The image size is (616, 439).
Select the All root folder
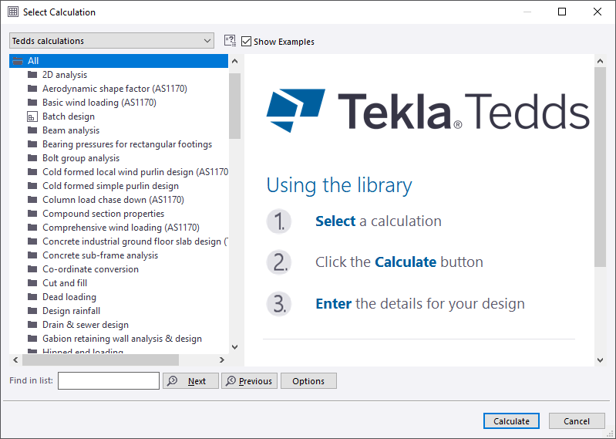(118, 61)
